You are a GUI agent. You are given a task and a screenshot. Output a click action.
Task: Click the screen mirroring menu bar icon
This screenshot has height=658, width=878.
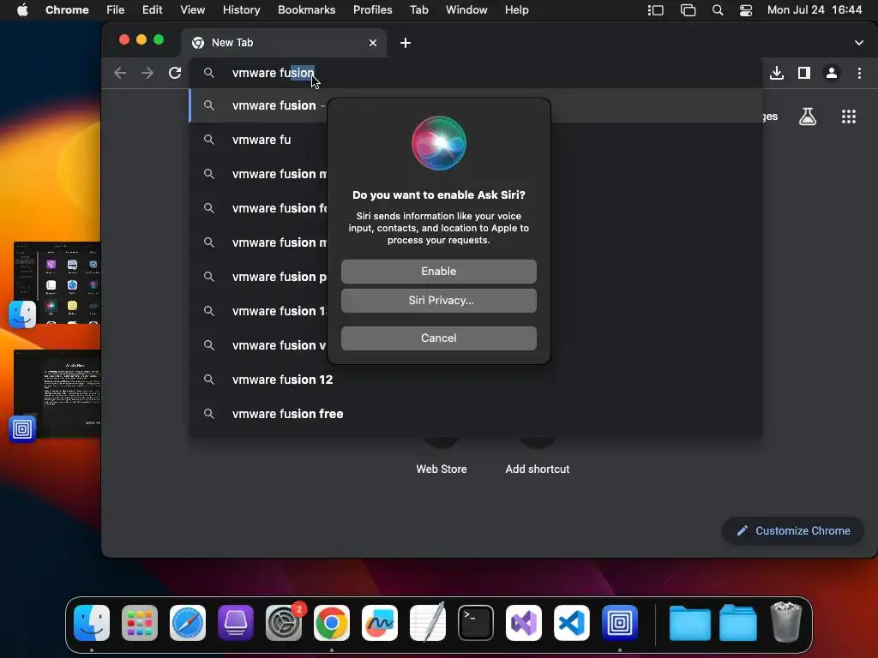(x=689, y=10)
